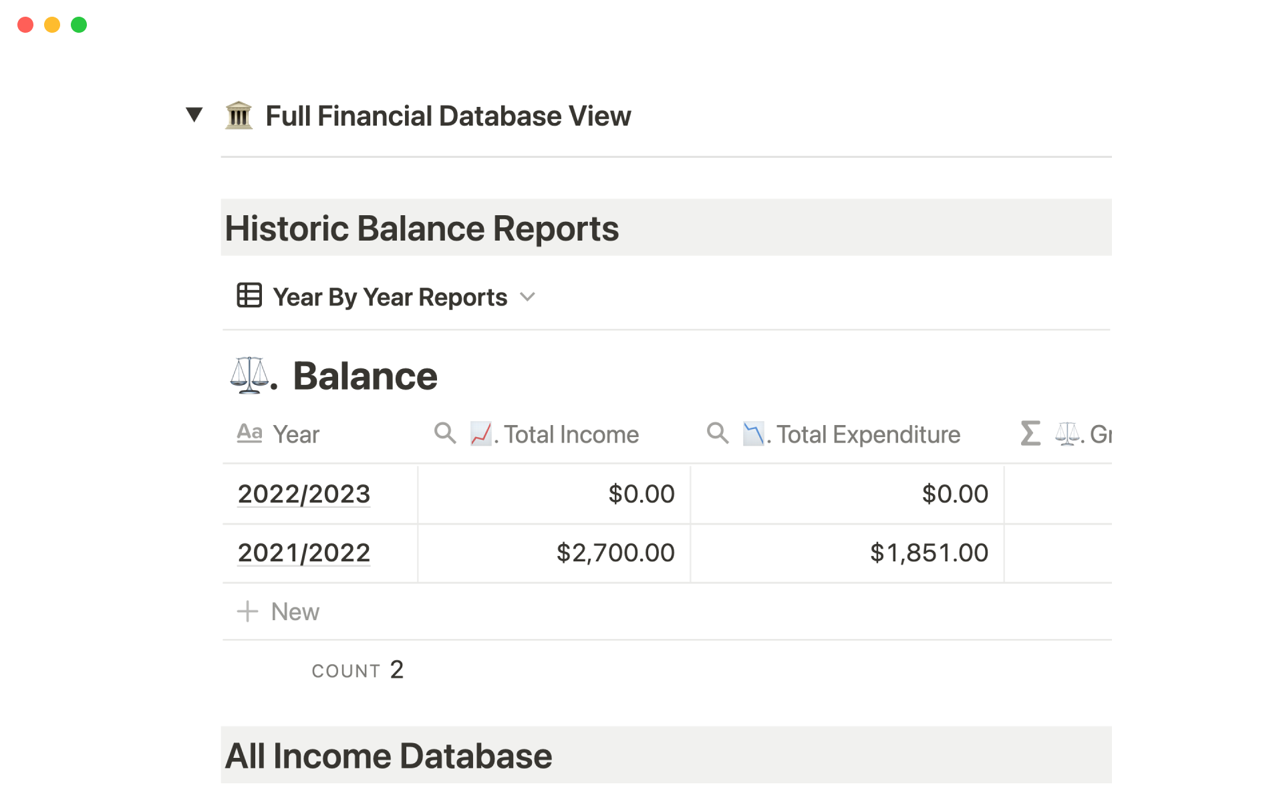Viewport: 1283px width, 802px height.
Task: Collapse the Full Financial Database View toggle
Action: pos(194,115)
